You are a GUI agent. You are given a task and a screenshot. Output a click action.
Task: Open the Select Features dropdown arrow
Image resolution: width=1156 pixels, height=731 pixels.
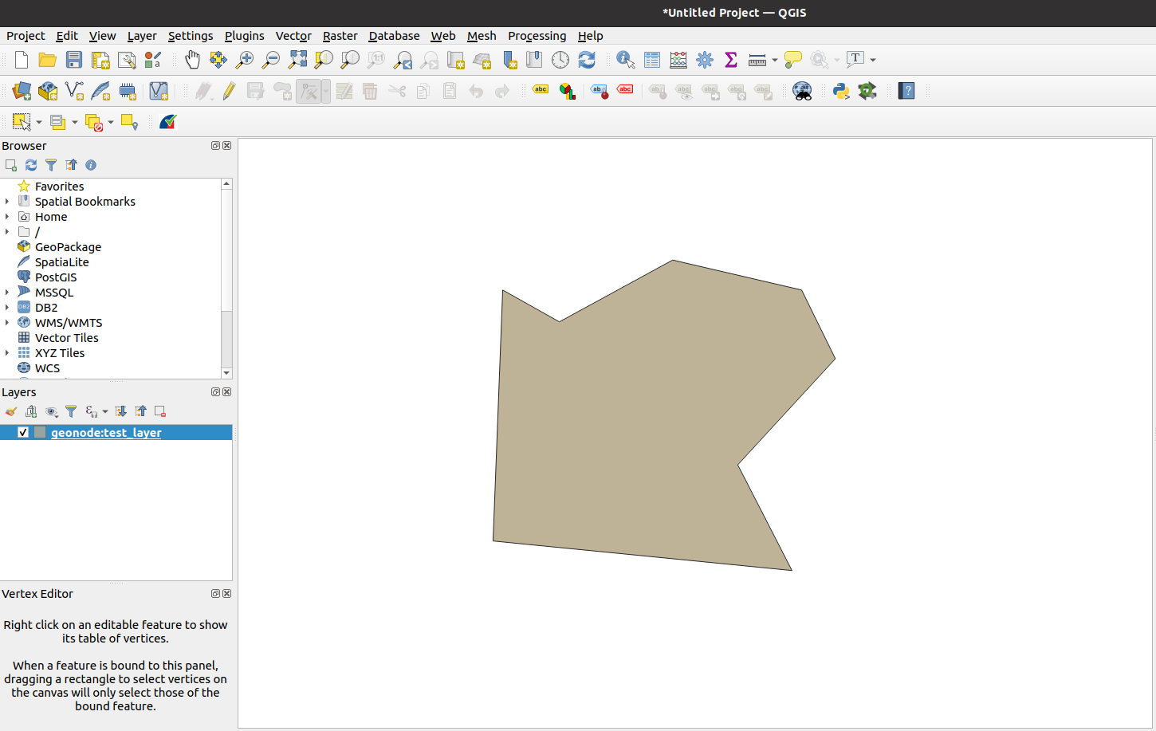pyautogui.click(x=39, y=122)
